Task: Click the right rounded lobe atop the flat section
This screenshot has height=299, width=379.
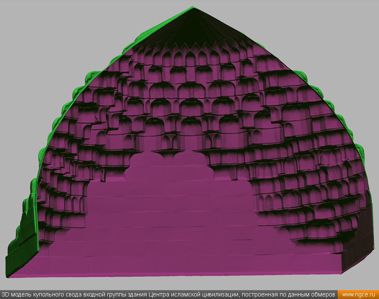Action: click(188, 159)
